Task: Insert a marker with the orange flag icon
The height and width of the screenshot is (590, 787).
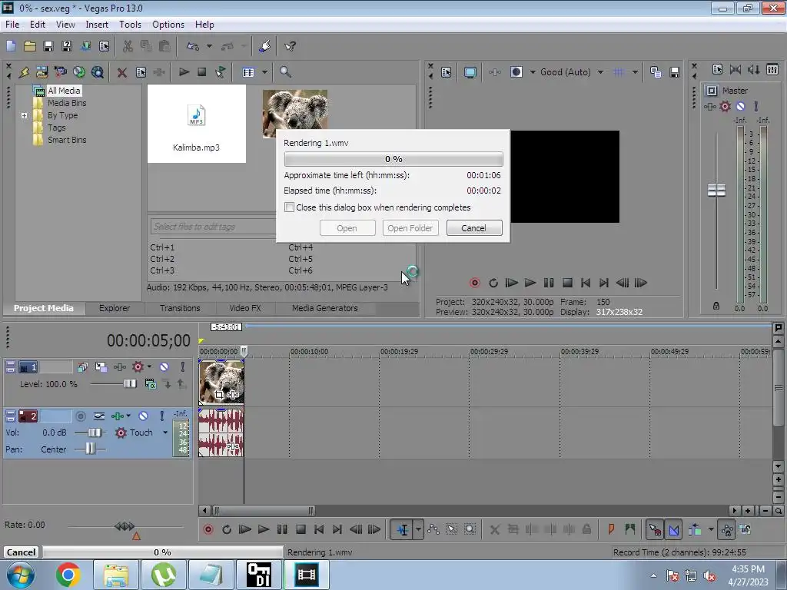Action: pos(611,529)
